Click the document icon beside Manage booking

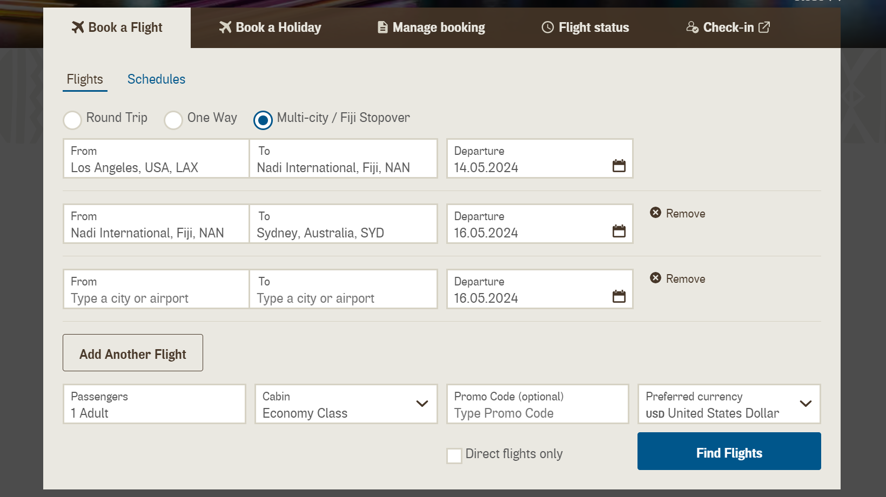[x=382, y=28]
